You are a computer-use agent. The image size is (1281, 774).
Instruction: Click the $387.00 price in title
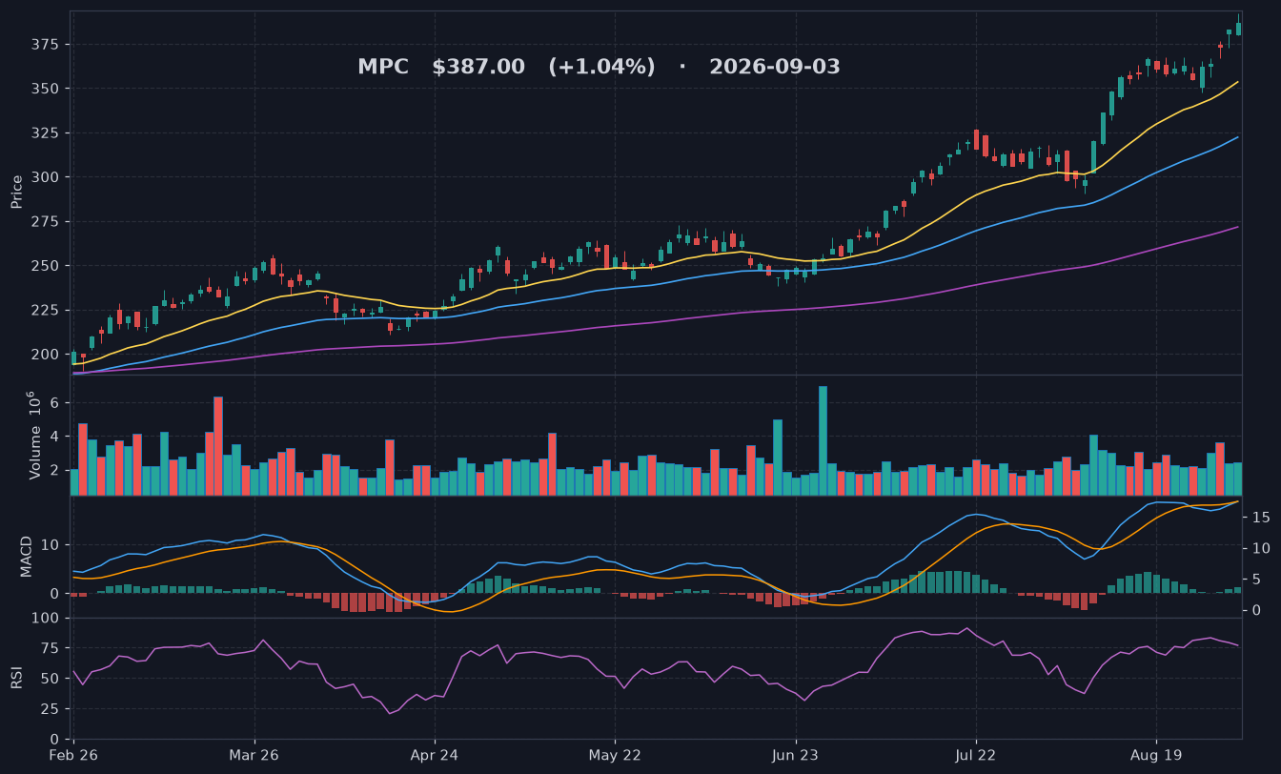478,68
